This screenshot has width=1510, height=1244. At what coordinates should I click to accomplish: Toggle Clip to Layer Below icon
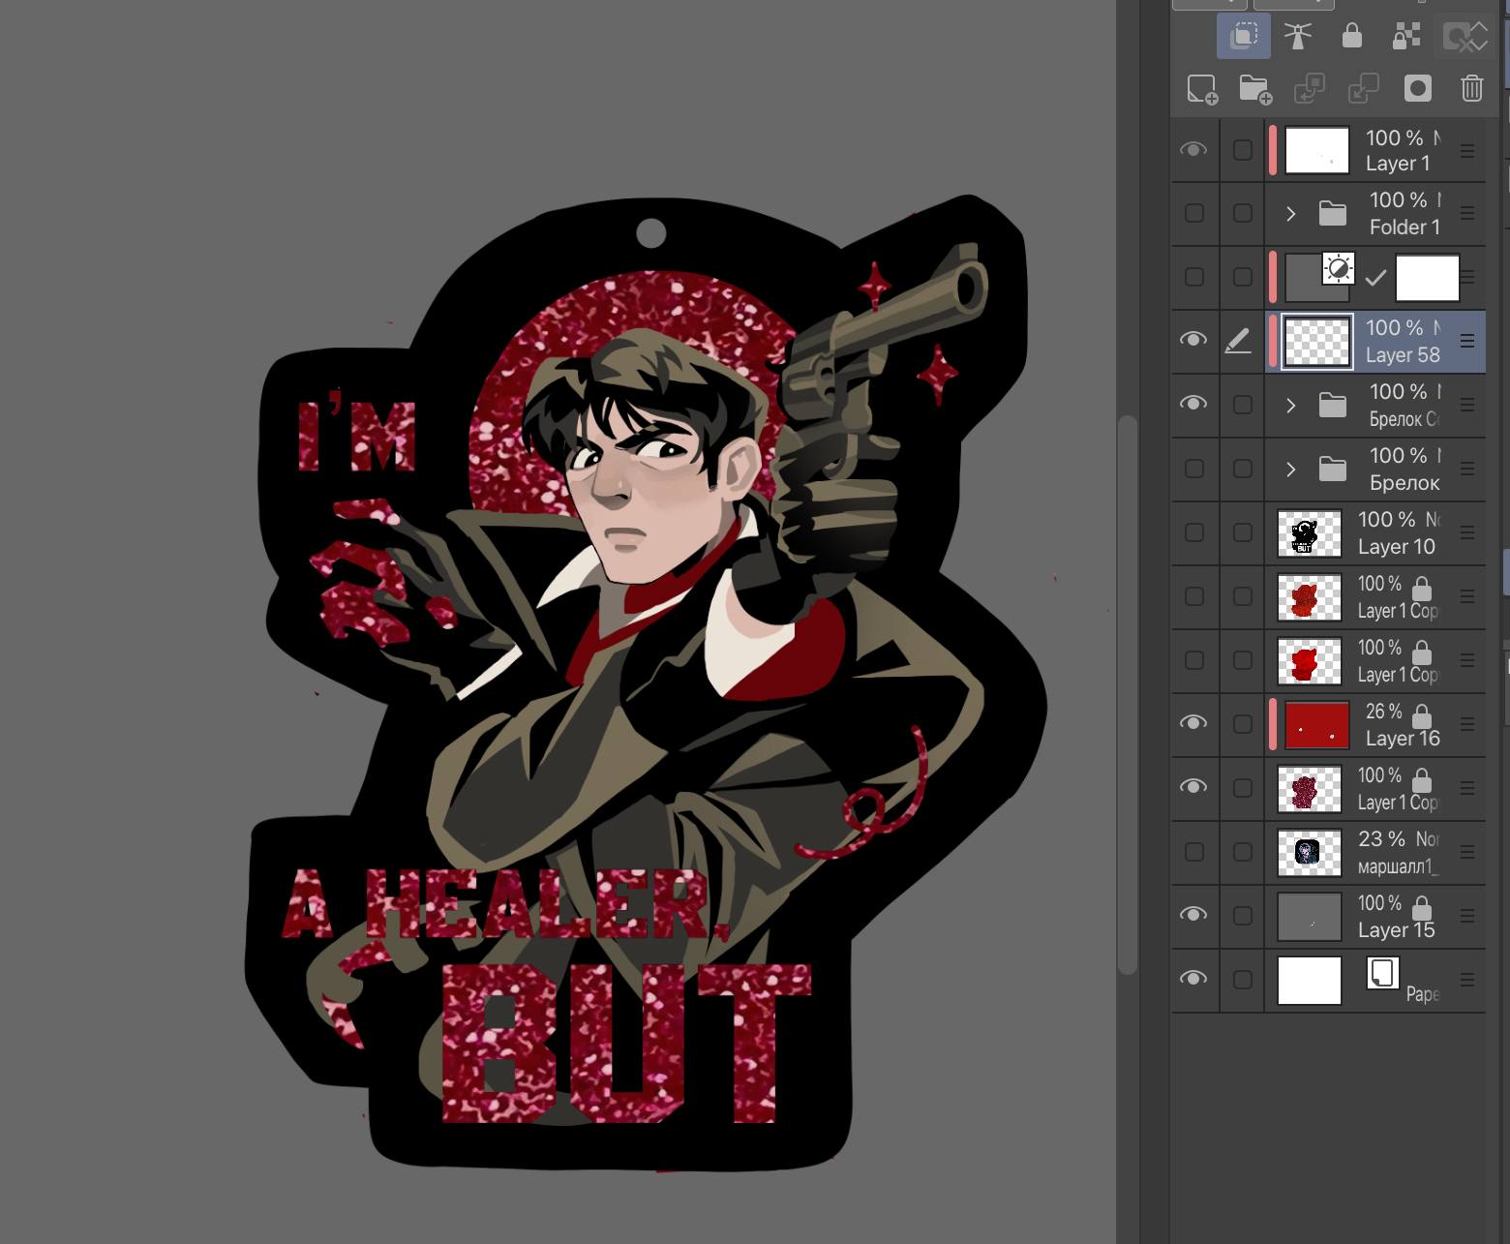pos(1243,37)
